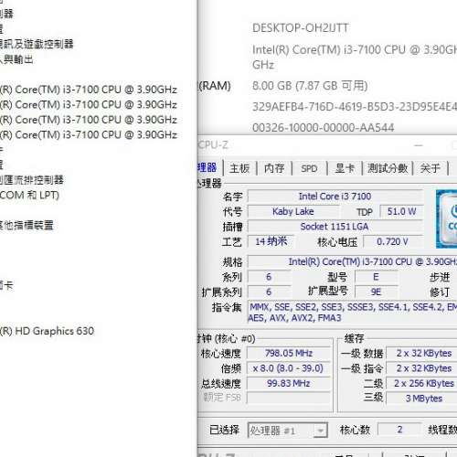Click the 核心速度 value 798.05 MHz
This screenshot has height=457, width=457.
tap(289, 353)
